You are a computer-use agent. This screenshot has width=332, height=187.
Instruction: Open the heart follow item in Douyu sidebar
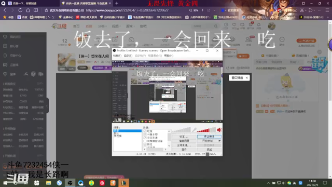pos(5,37)
